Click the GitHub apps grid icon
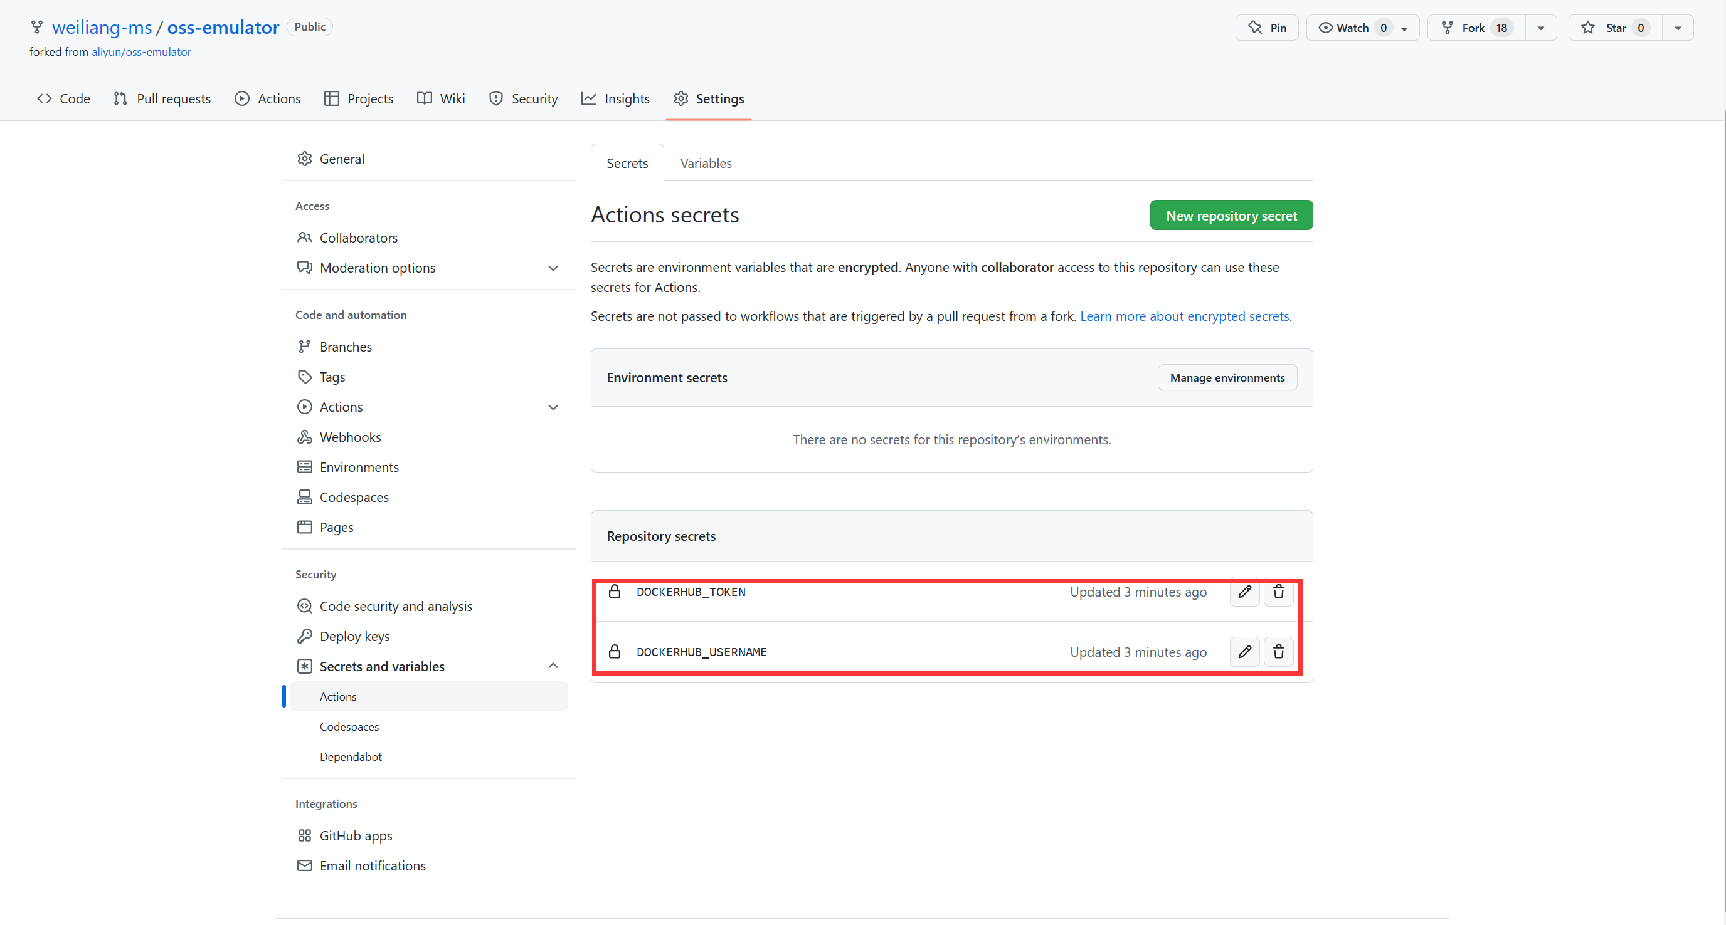The image size is (1726, 925). 304,835
